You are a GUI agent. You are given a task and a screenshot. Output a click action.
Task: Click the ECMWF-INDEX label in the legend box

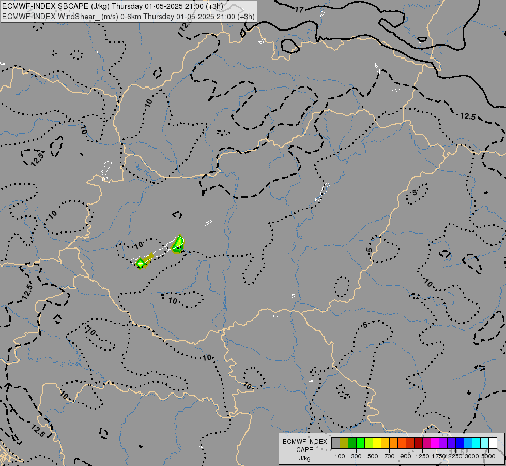305,442
